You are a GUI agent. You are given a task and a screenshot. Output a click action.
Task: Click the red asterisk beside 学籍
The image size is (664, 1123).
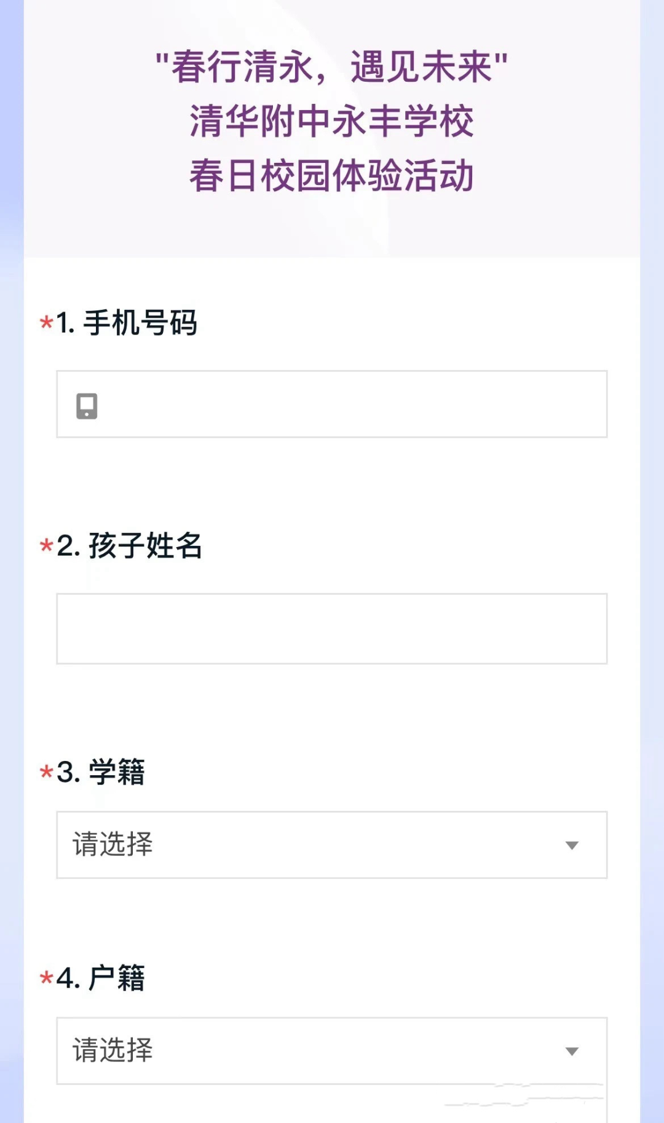click(x=46, y=772)
